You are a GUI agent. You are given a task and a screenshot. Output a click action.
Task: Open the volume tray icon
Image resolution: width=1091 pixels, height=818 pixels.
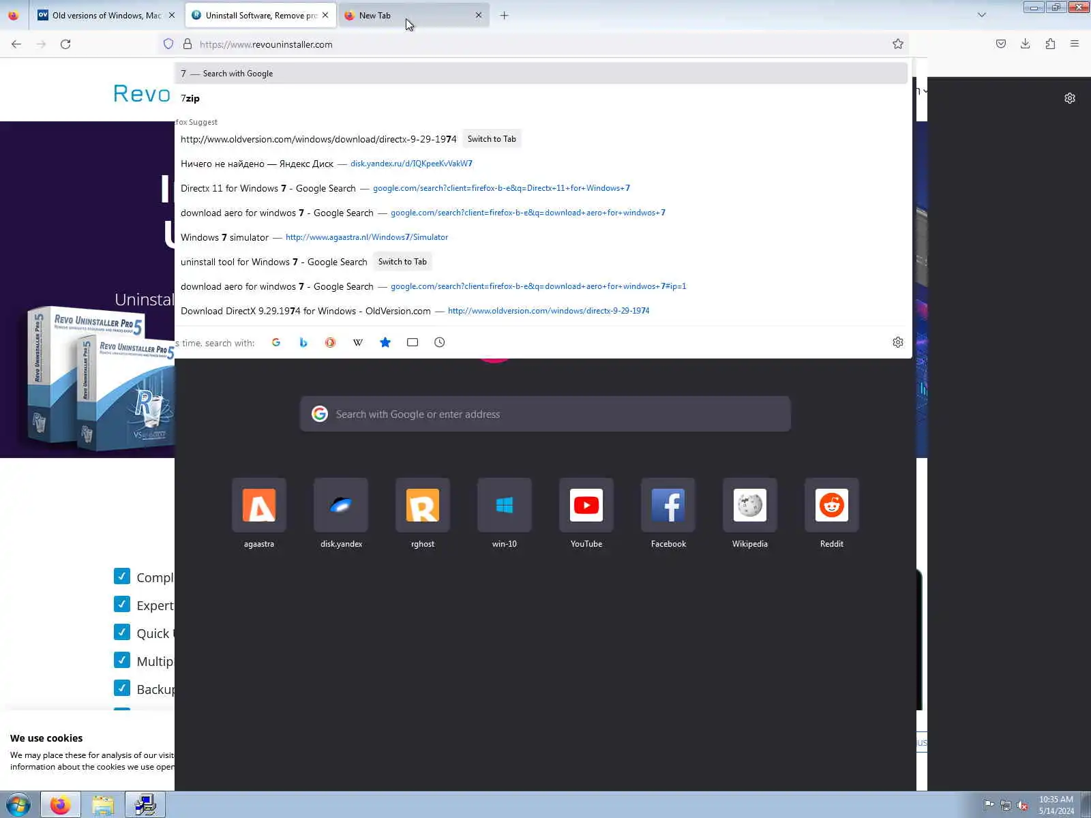pos(1023,805)
